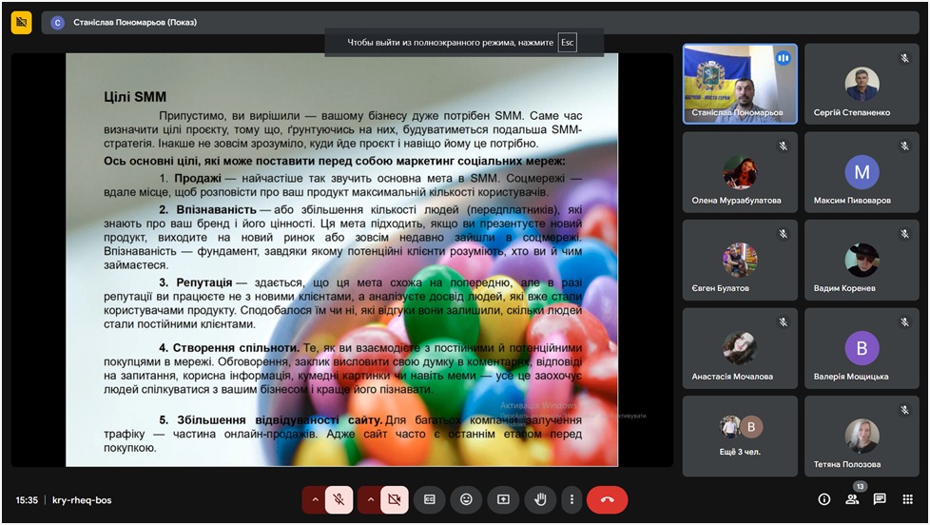Open activities grid icon
Image resolution: width=930 pixels, height=525 pixels.
[x=907, y=499]
